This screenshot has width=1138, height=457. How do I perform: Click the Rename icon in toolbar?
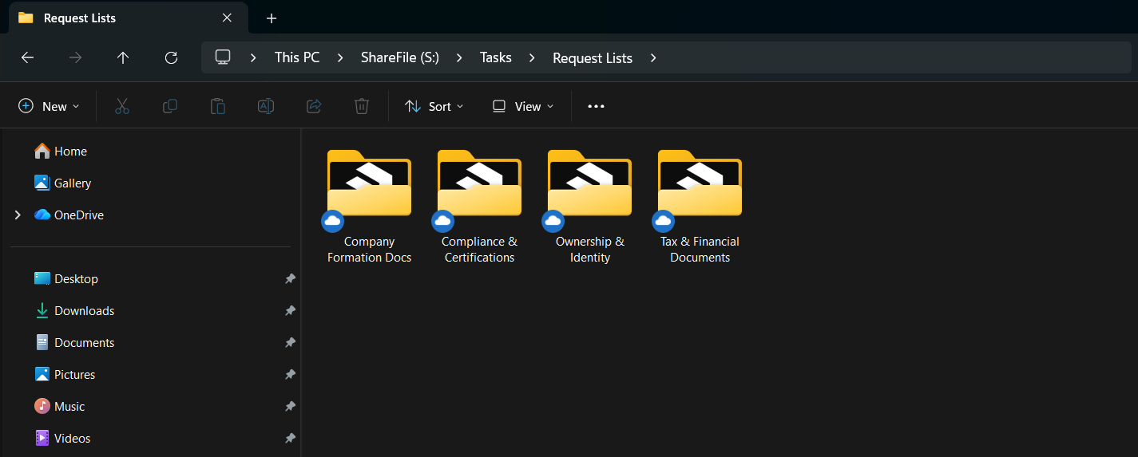pos(266,106)
